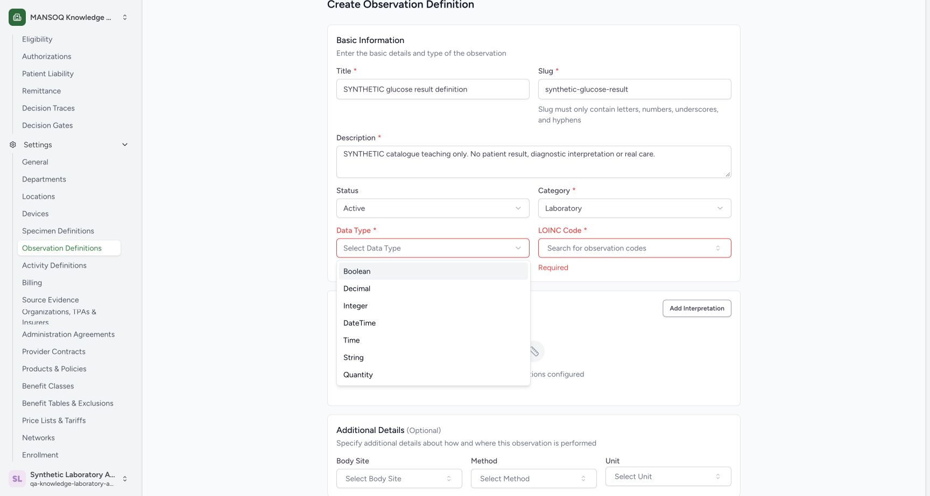Choose Decimal from the data type list
930x496 pixels.
coord(433,289)
